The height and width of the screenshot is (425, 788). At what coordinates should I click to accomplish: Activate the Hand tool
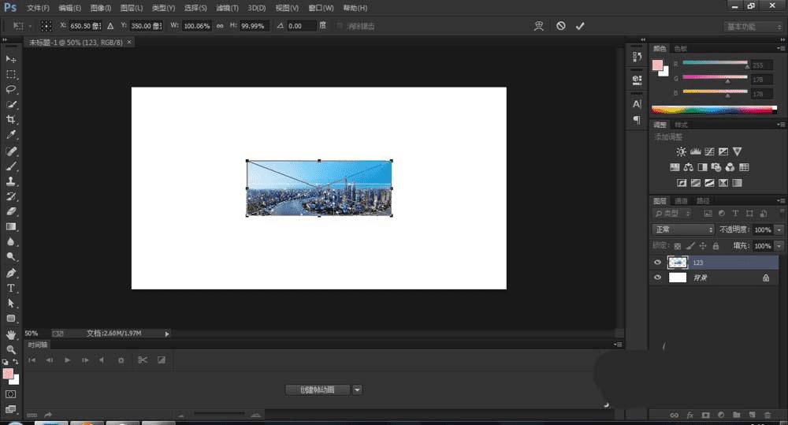pyautogui.click(x=11, y=334)
